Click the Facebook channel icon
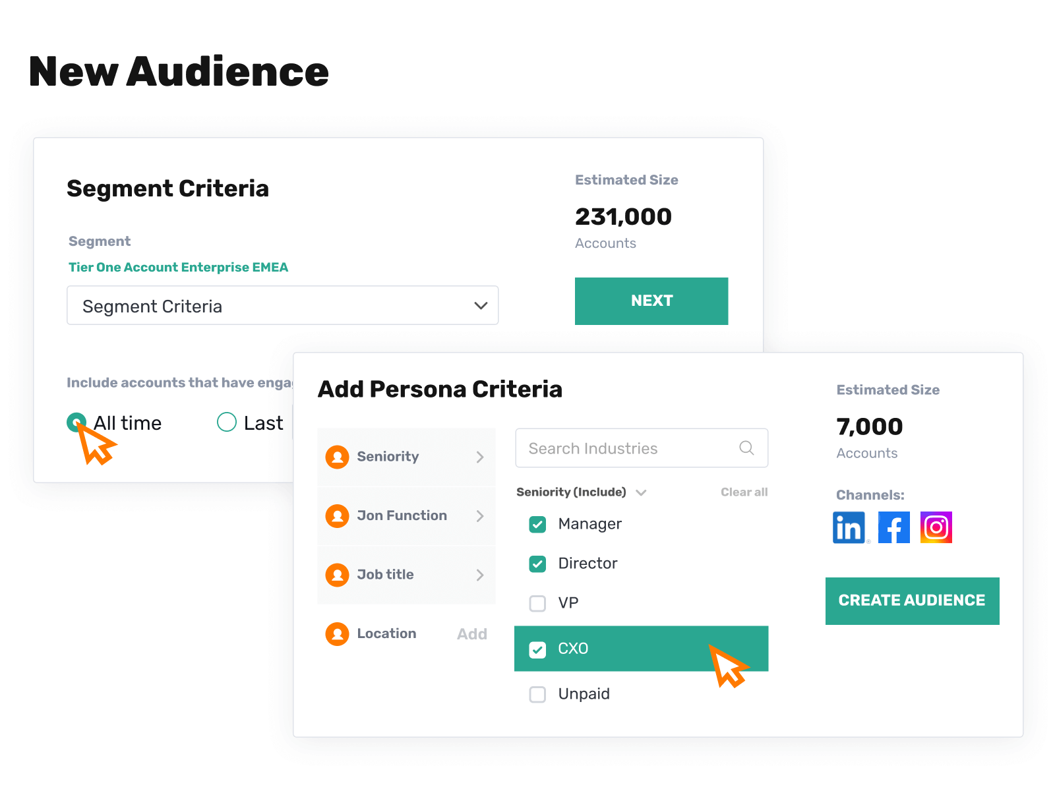Viewport: 1055px width, 791px height. coord(894,527)
